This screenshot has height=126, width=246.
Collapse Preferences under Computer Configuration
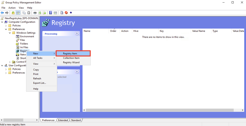pyautogui.click(x=6, y=29)
